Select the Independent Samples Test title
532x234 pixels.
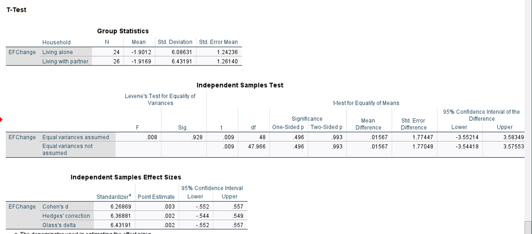point(240,85)
